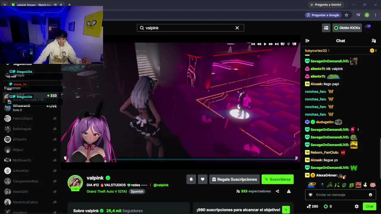Insert the laughing man face emote
This screenshot has width=381, height=214.
coord(358,185)
